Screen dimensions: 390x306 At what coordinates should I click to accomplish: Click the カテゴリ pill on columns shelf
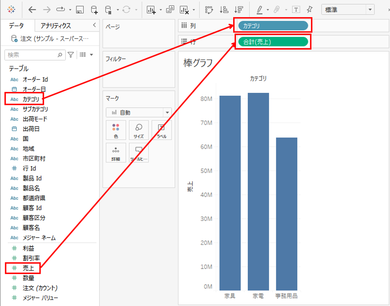coord(273,26)
